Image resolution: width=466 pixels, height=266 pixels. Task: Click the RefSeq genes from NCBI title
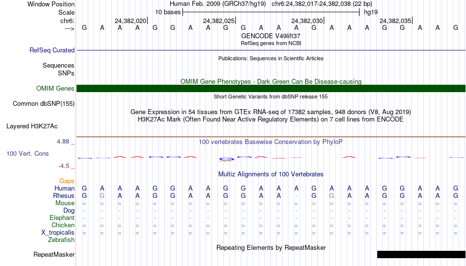271,43
